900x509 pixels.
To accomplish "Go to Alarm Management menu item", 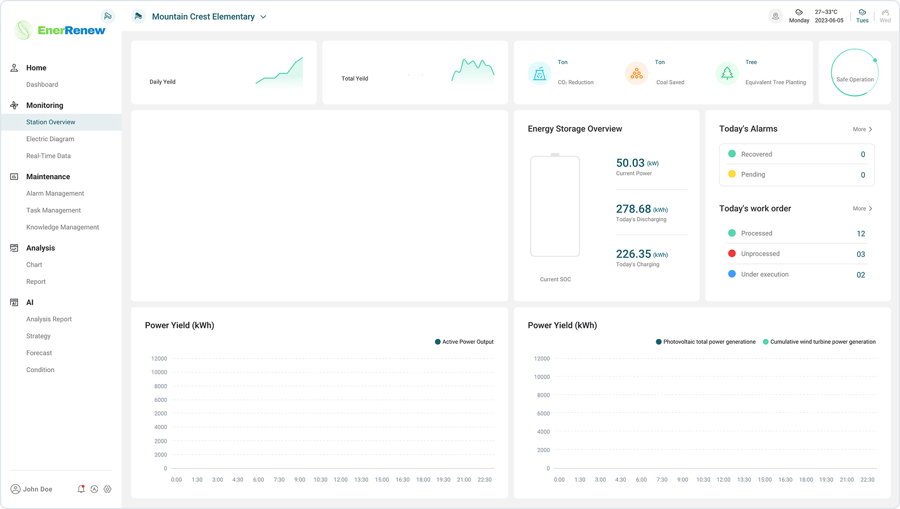I will pos(55,193).
